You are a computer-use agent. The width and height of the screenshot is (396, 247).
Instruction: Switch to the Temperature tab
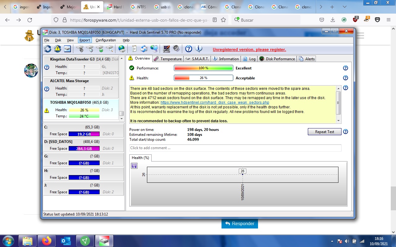pos(168,59)
